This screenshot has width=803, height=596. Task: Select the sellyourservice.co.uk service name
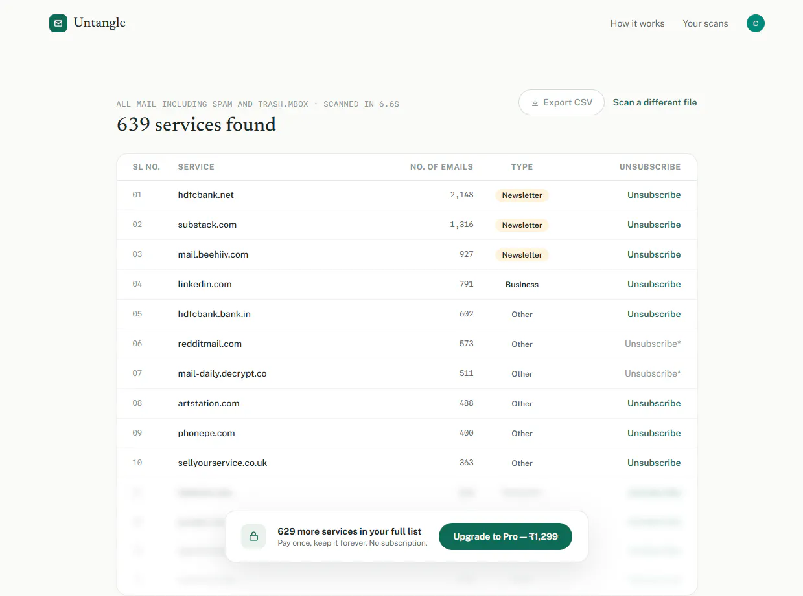(222, 463)
